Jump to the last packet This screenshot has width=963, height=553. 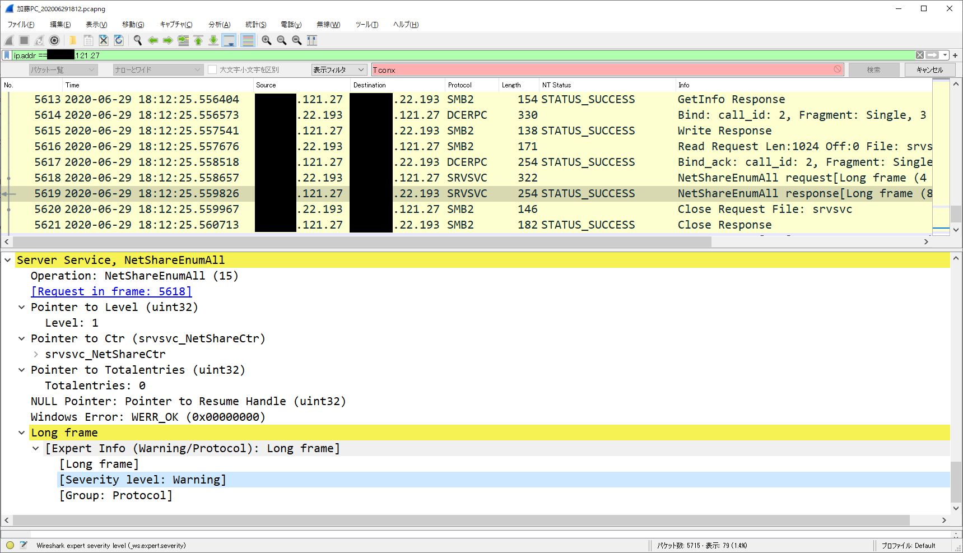click(213, 40)
